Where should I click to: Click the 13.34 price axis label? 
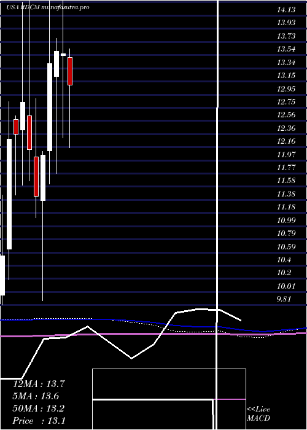tap(286, 63)
